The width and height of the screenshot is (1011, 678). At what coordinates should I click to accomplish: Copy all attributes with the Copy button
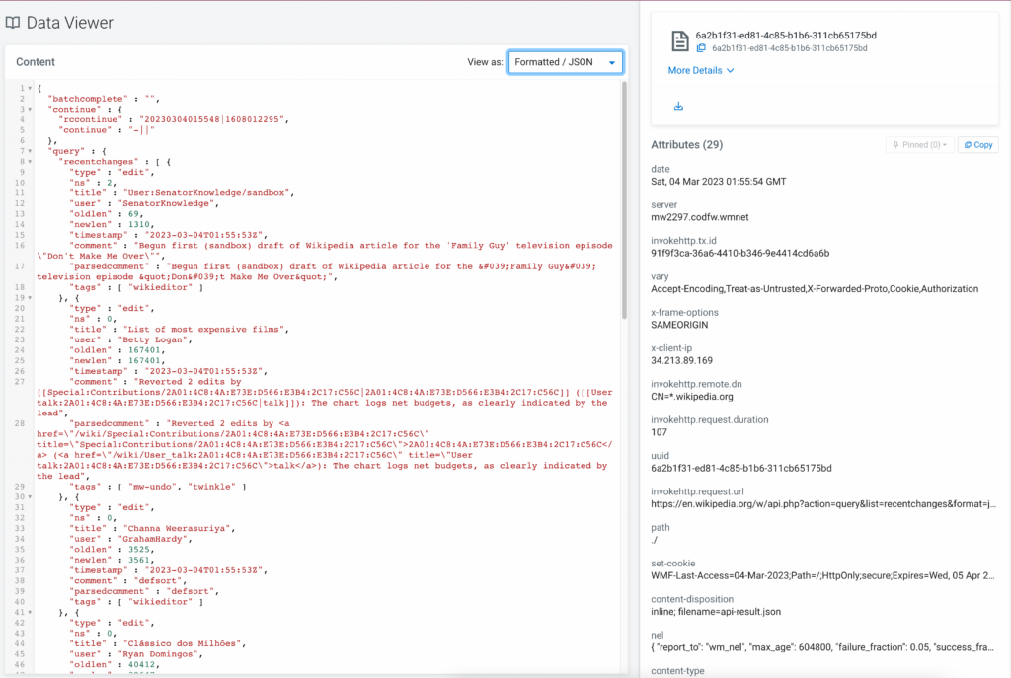978,145
